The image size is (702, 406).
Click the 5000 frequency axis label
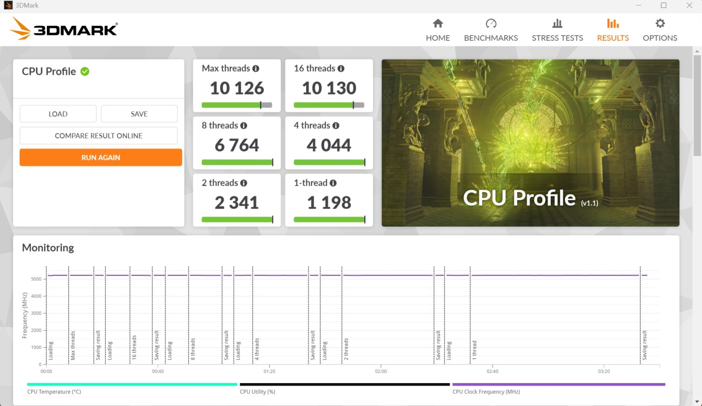(36, 279)
